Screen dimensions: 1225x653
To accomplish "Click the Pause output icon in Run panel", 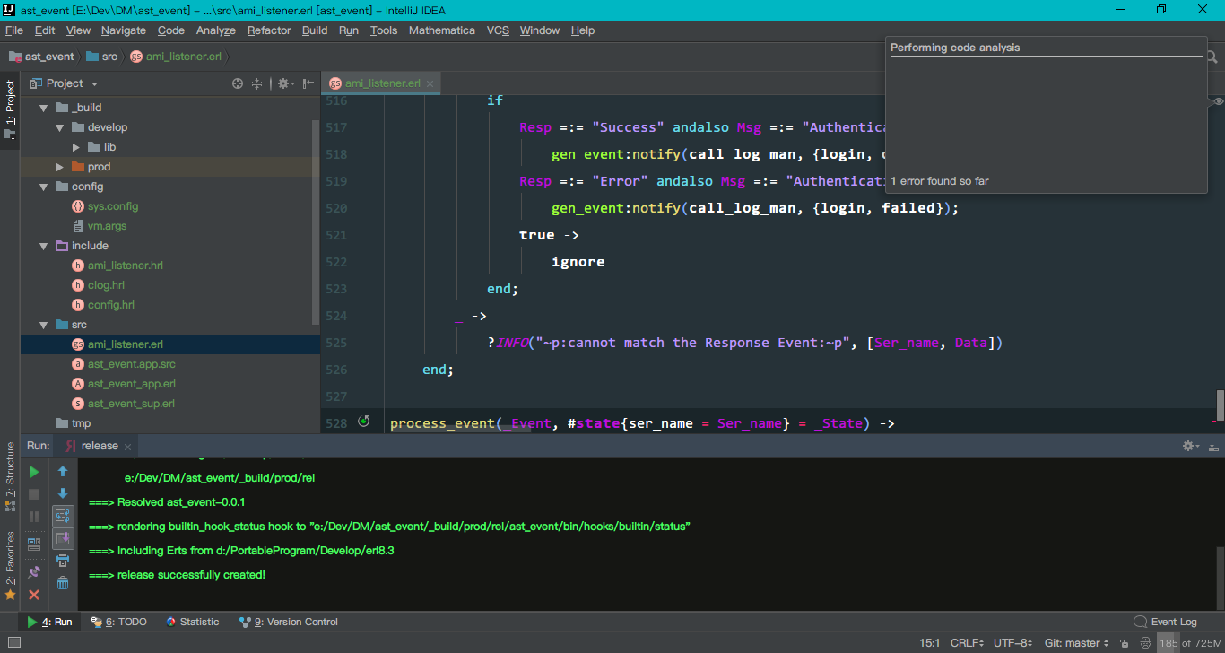I will (x=34, y=517).
